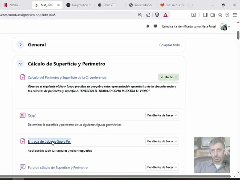Open the browser hamburger menu
This screenshot has width=240, height=180.
(x=235, y=15)
